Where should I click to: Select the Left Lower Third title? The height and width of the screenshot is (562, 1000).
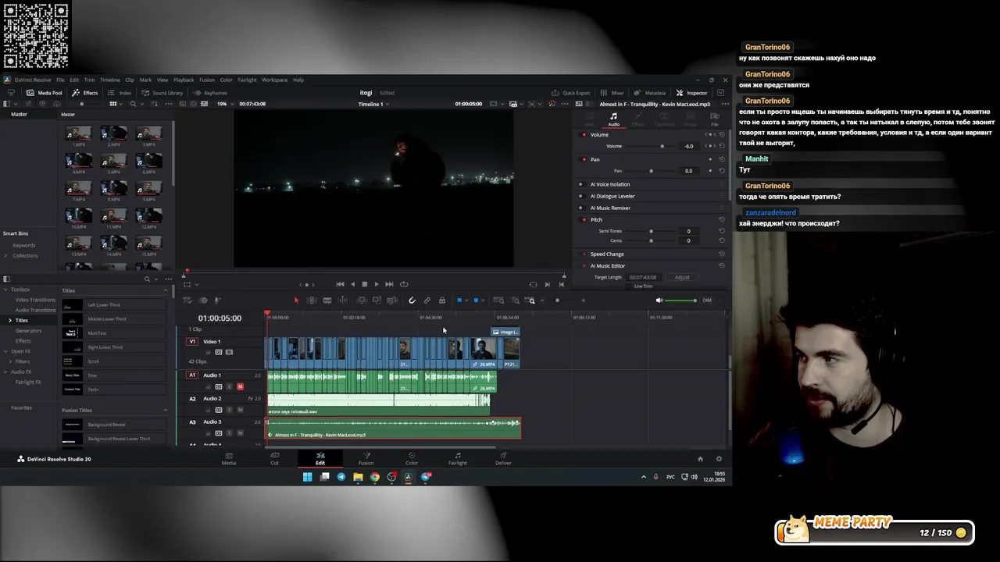(114, 305)
